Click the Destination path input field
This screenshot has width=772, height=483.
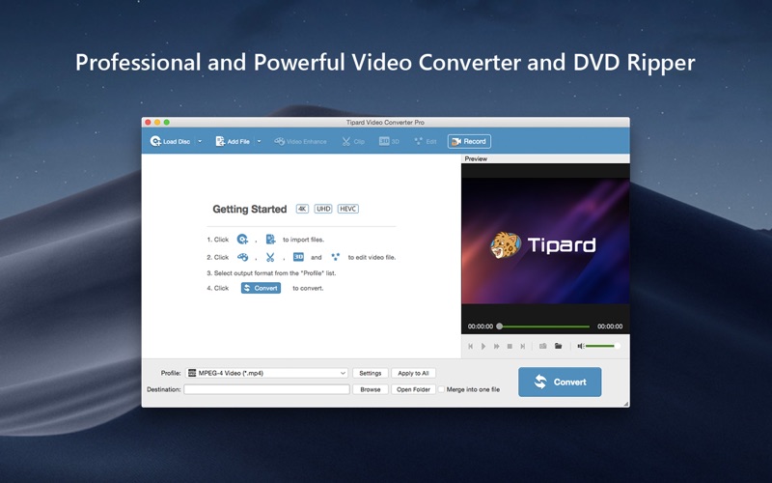pos(267,389)
